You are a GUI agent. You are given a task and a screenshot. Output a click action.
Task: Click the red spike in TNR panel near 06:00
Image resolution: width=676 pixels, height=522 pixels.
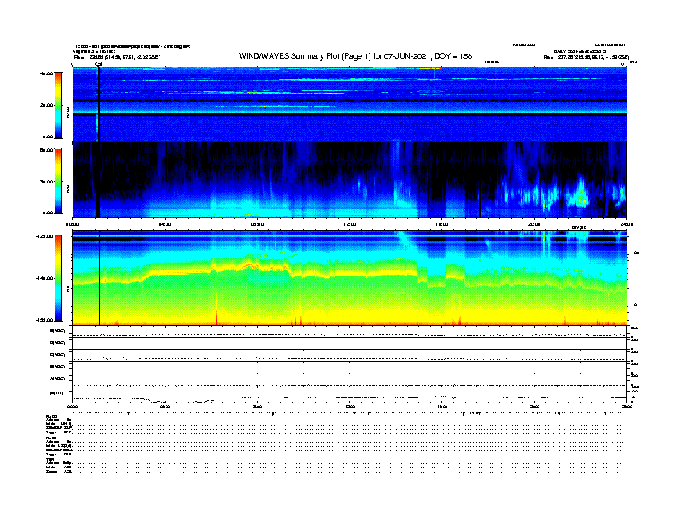(x=217, y=310)
